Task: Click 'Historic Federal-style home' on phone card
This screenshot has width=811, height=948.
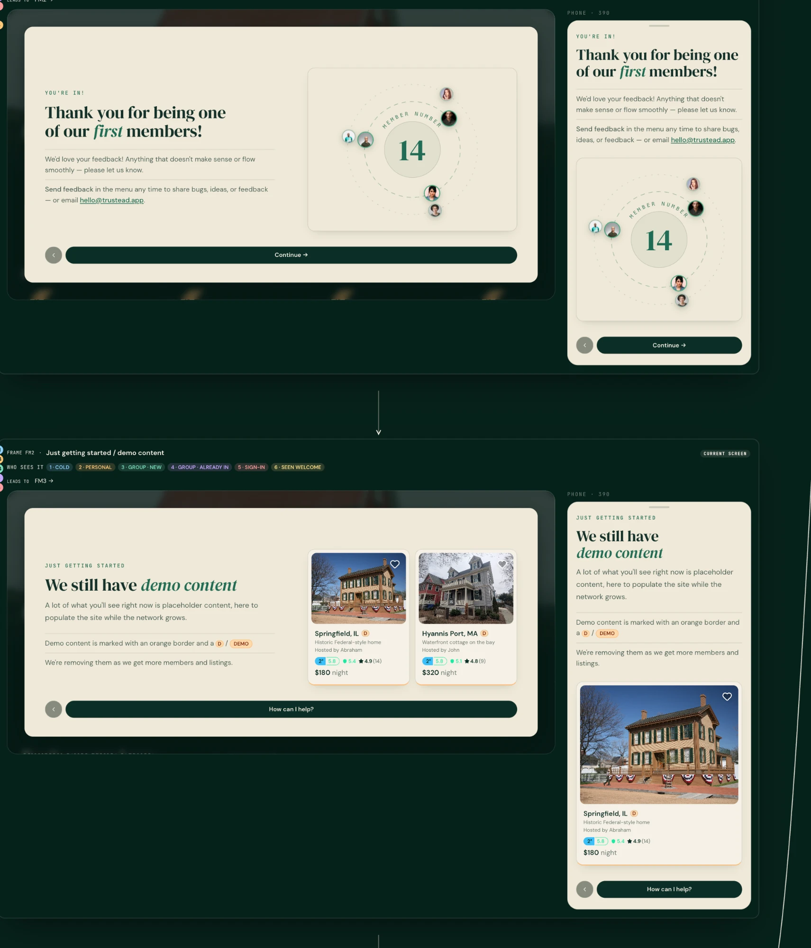Action: pyautogui.click(x=616, y=823)
